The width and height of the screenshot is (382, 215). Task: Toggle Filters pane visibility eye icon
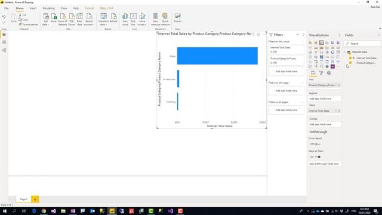(297, 35)
